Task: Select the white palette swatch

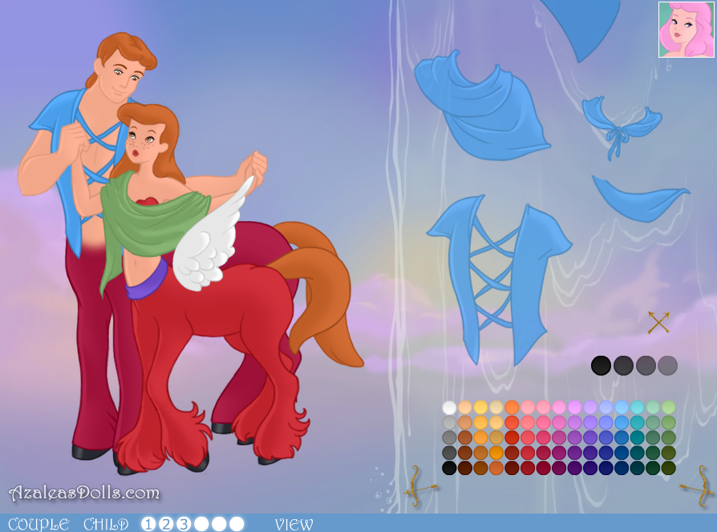Action: coord(449,407)
